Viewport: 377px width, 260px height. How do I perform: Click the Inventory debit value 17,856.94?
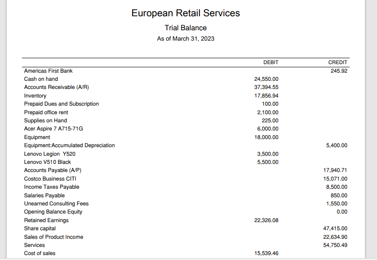(x=266, y=96)
